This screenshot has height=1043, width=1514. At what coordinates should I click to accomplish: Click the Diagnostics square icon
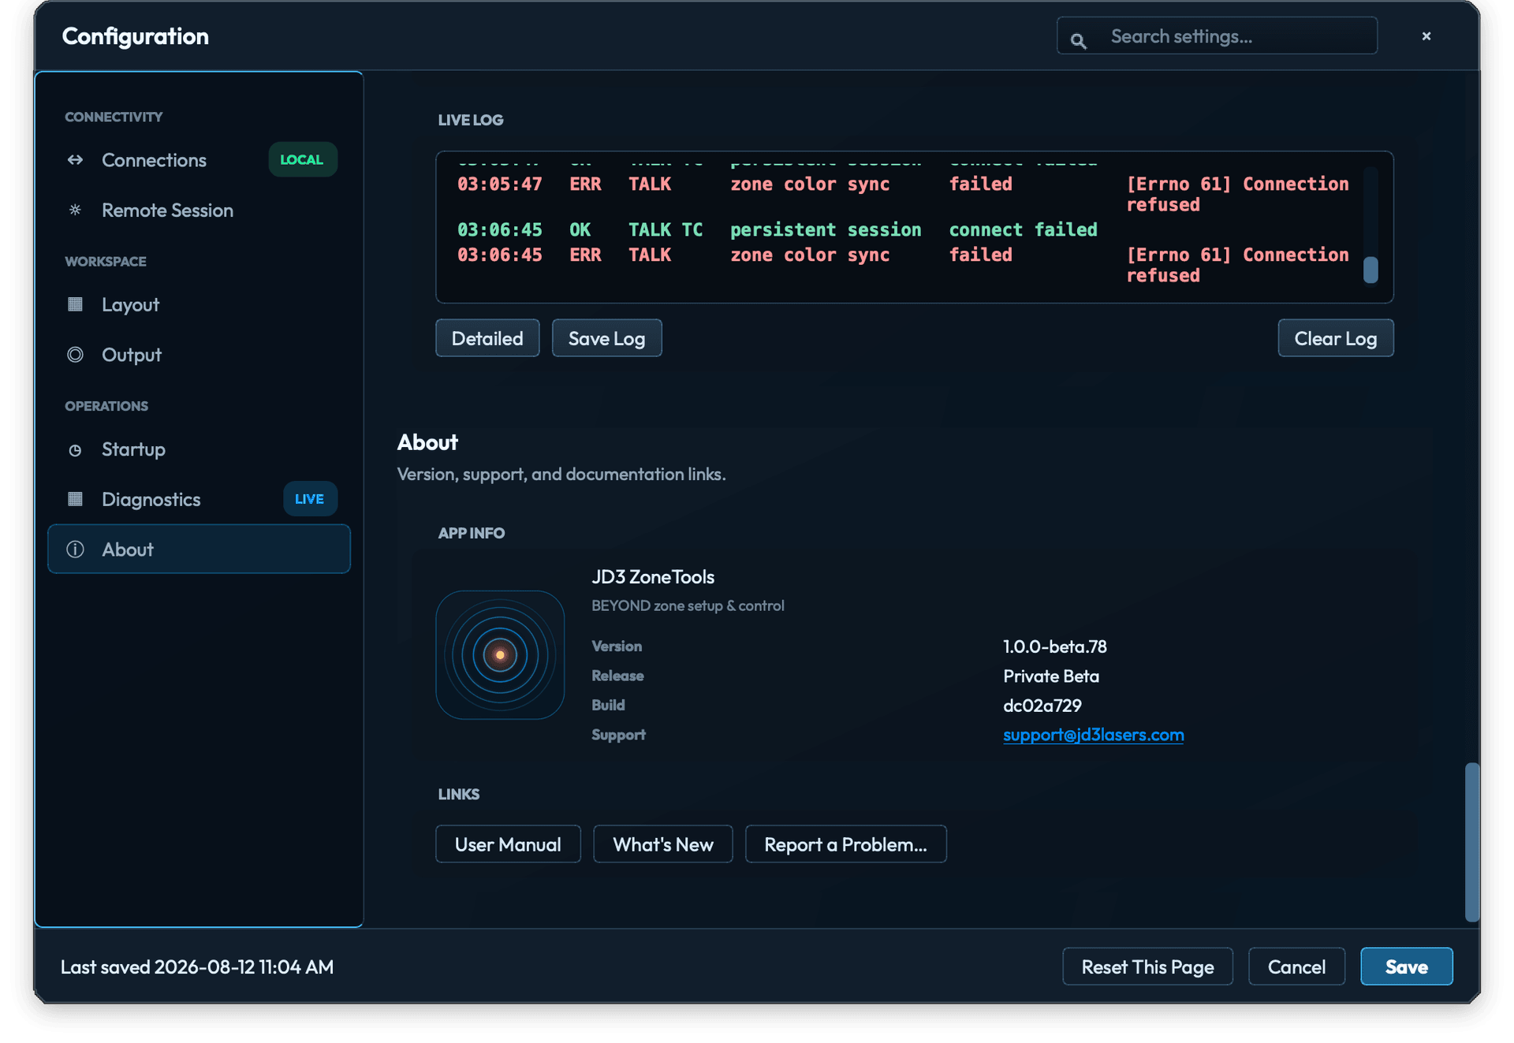pos(75,499)
